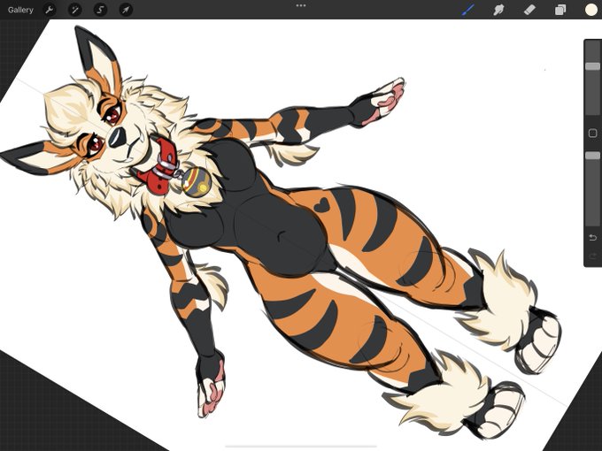Image resolution: width=602 pixels, height=451 pixels.
Task: Tap the brush opacity slider handle
Action: 592,156
